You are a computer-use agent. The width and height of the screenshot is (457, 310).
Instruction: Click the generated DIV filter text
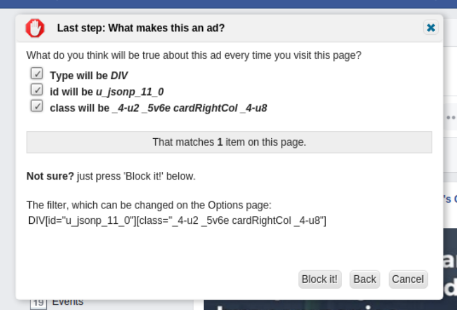(177, 220)
